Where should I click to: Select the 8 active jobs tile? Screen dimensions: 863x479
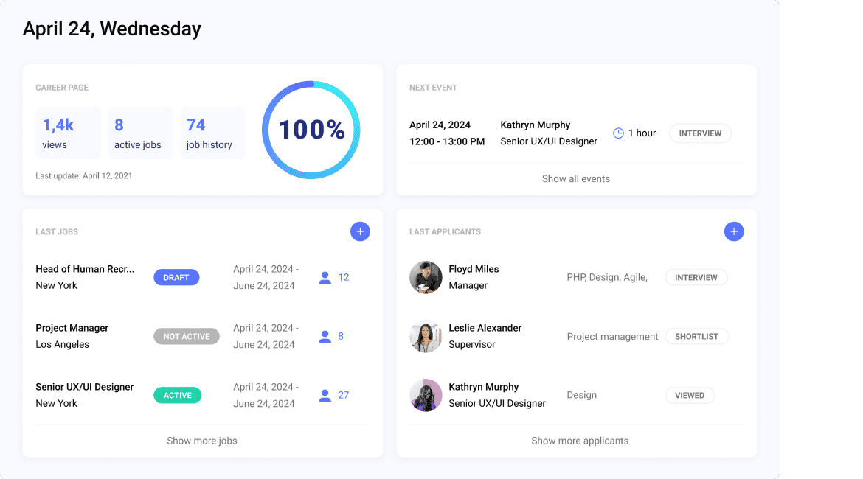pyautogui.click(x=140, y=133)
